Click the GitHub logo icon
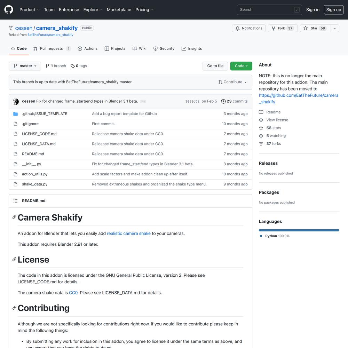348x348 pixels. coord(9,9)
